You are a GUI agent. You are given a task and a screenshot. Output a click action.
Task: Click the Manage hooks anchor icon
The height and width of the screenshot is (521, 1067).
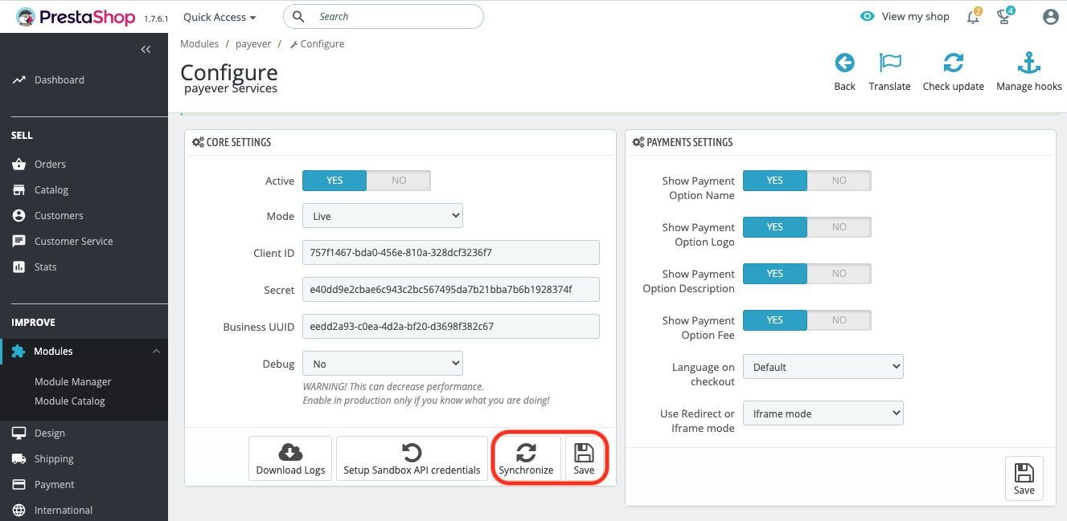tap(1029, 63)
